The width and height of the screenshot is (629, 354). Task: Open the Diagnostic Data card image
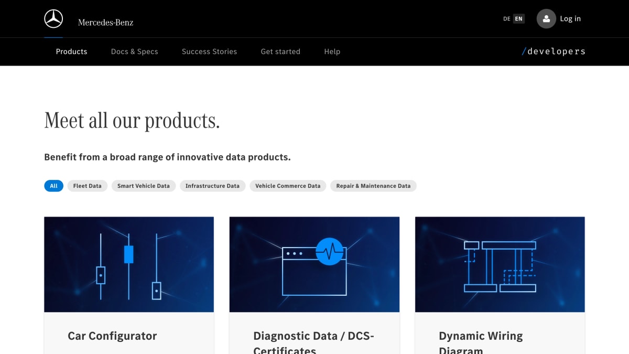[314, 264]
